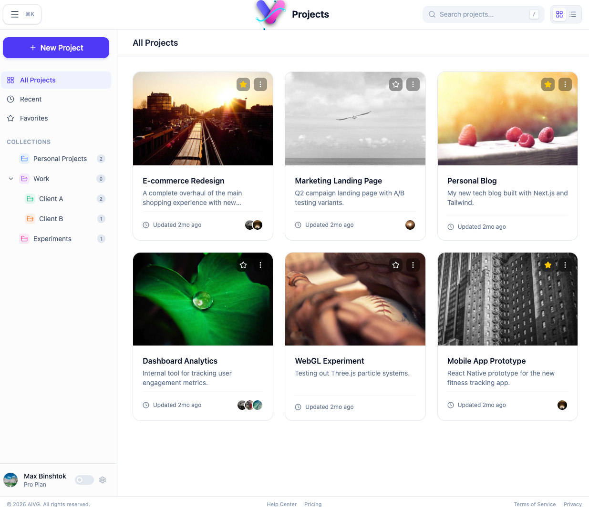Screen dimensions: 589x509
Task: Open Personal Projects collection
Action: (60, 159)
